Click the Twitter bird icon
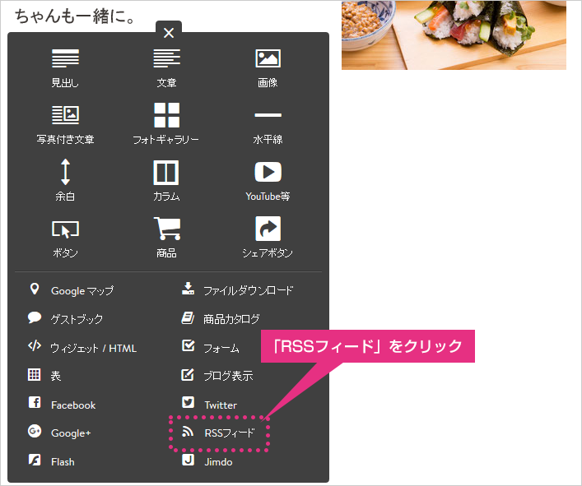This screenshot has height=486, width=582. click(x=189, y=402)
